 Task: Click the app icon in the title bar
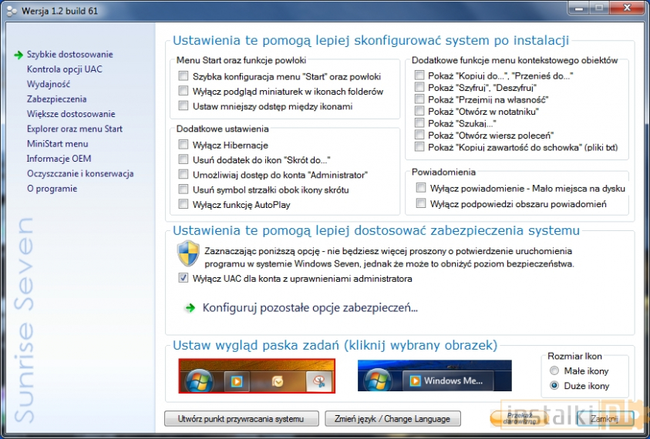(12, 10)
